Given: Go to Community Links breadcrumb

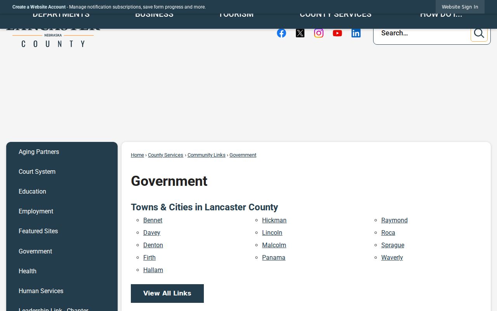Looking at the screenshot, I should (206, 155).
